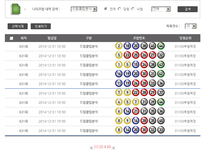This screenshot has height=158, width=205.
Task: Go to page [4] in pagination
Action: pyautogui.click(x=109, y=147)
